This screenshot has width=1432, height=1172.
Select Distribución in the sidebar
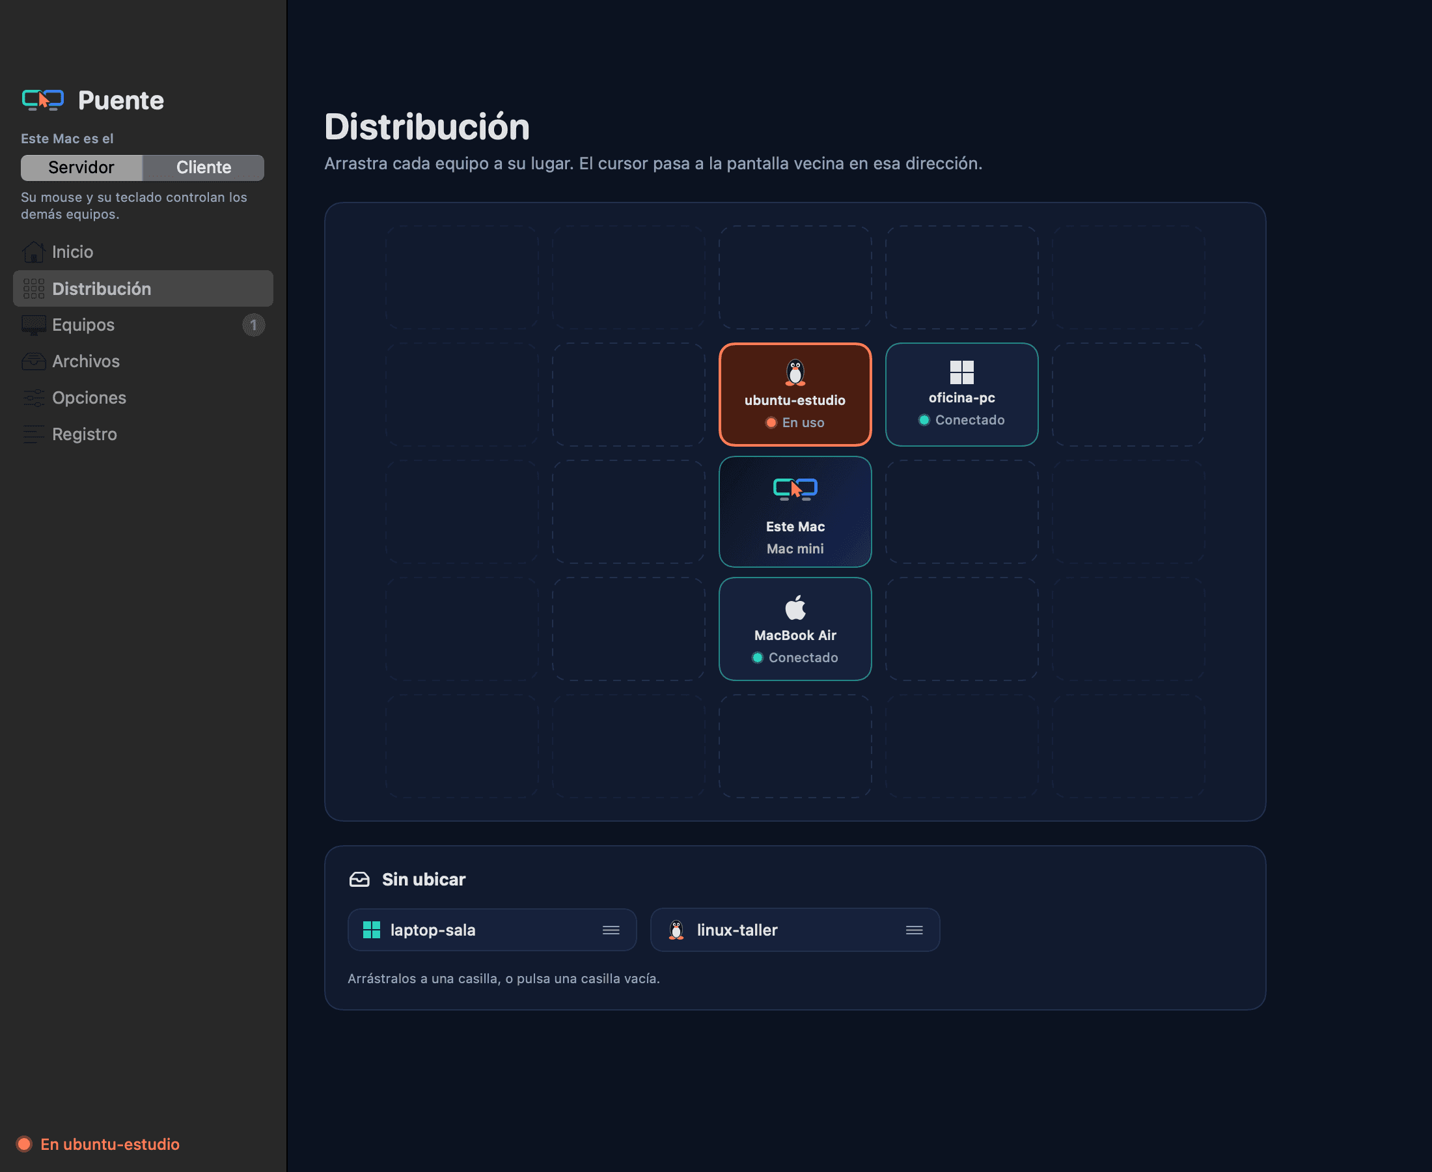143,288
